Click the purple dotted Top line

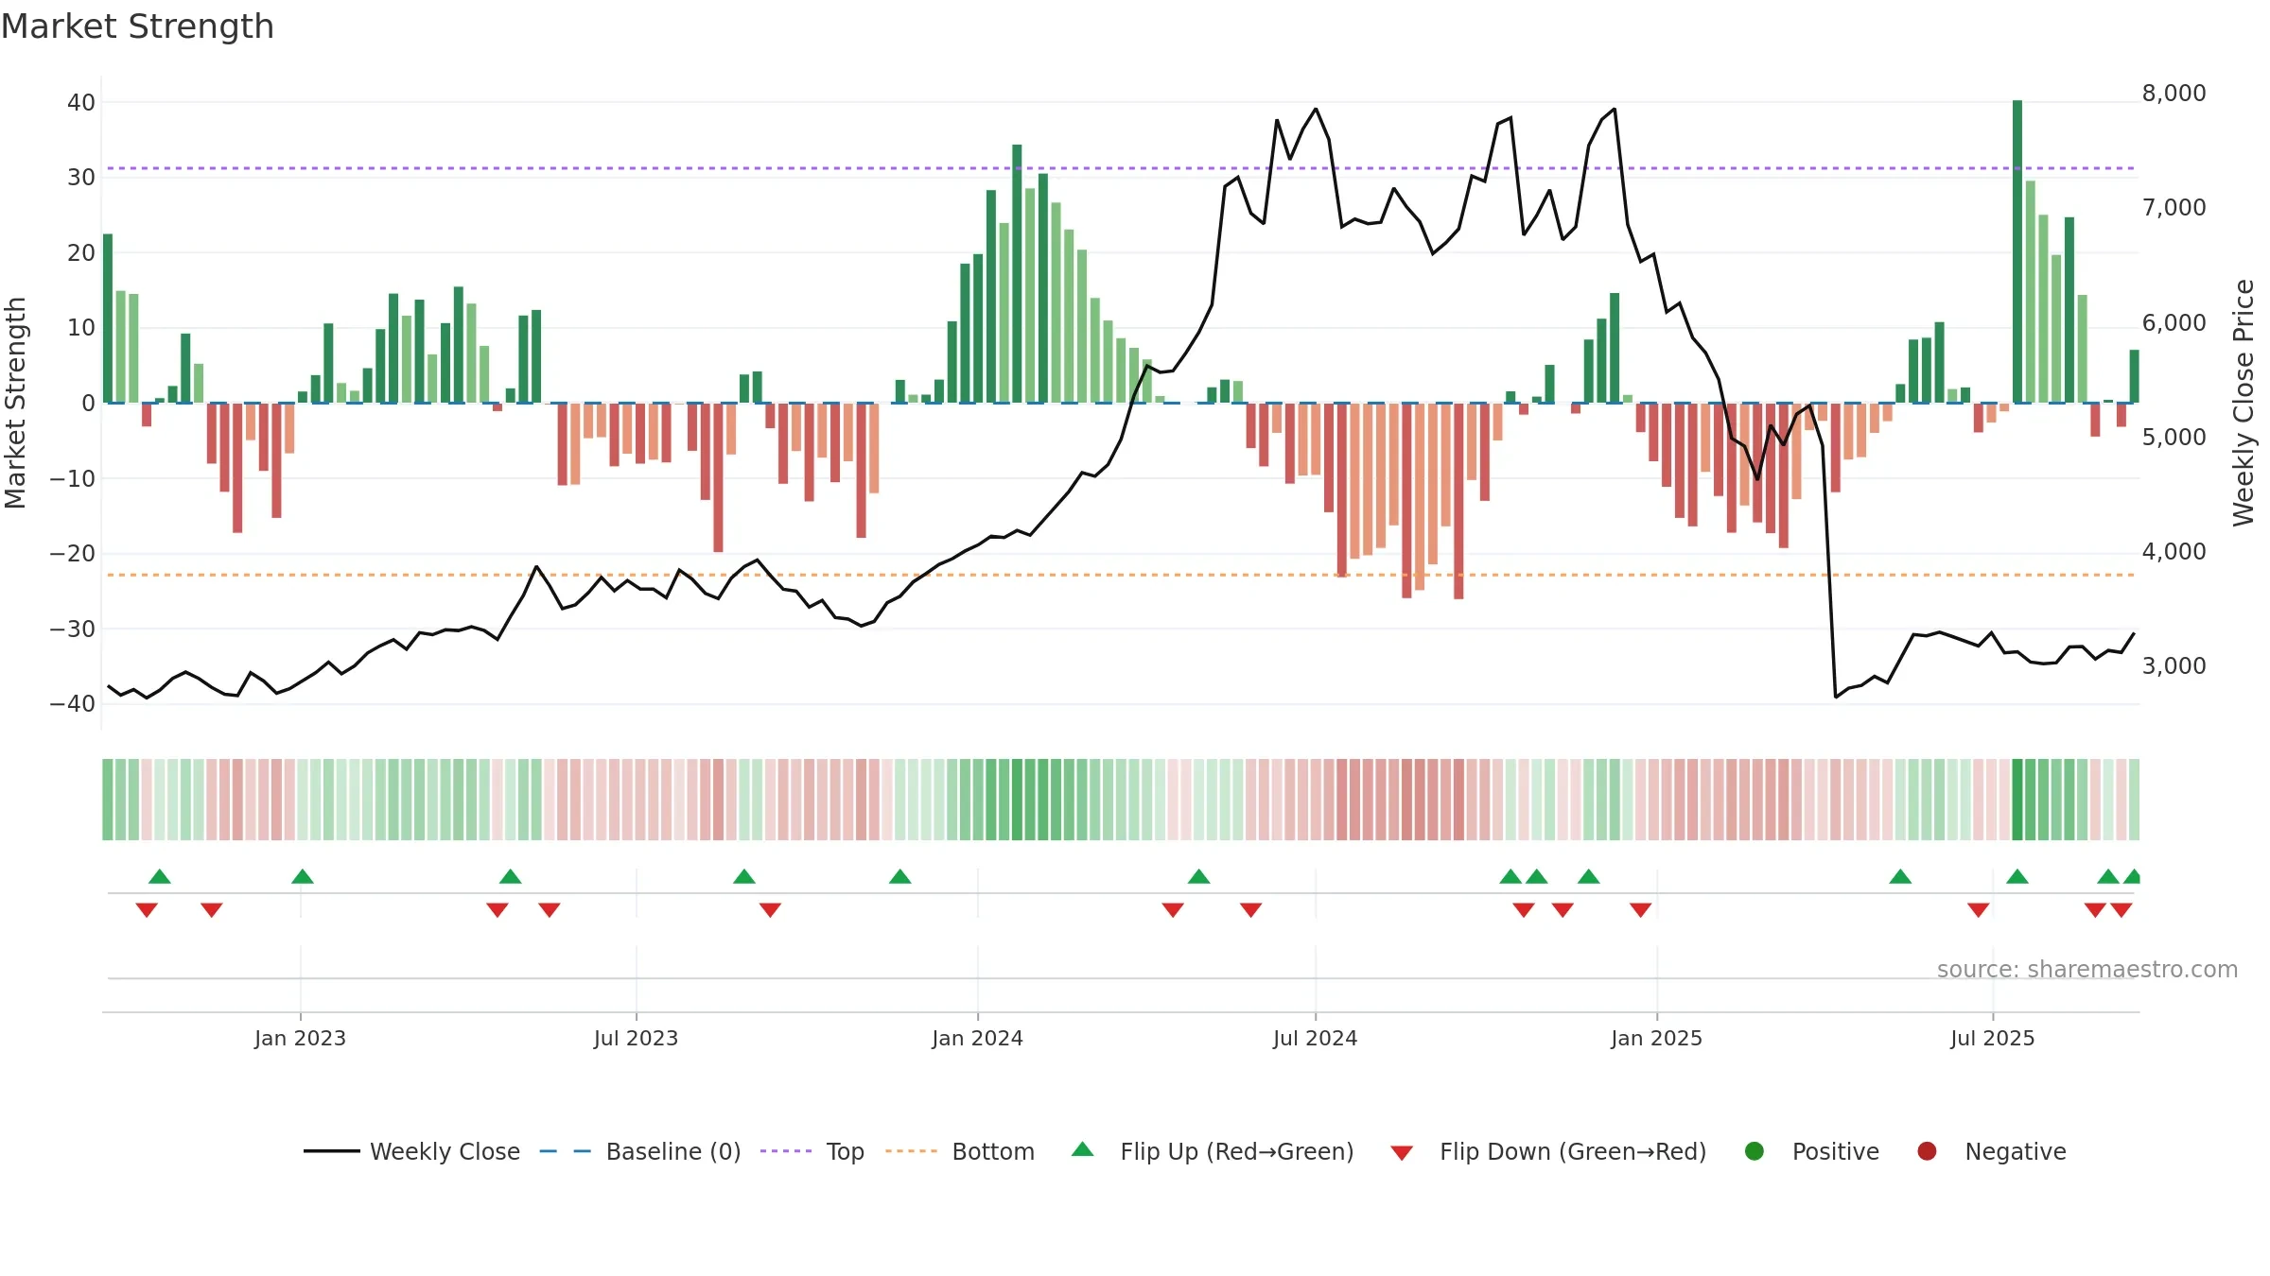click(x=1121, y=168)
